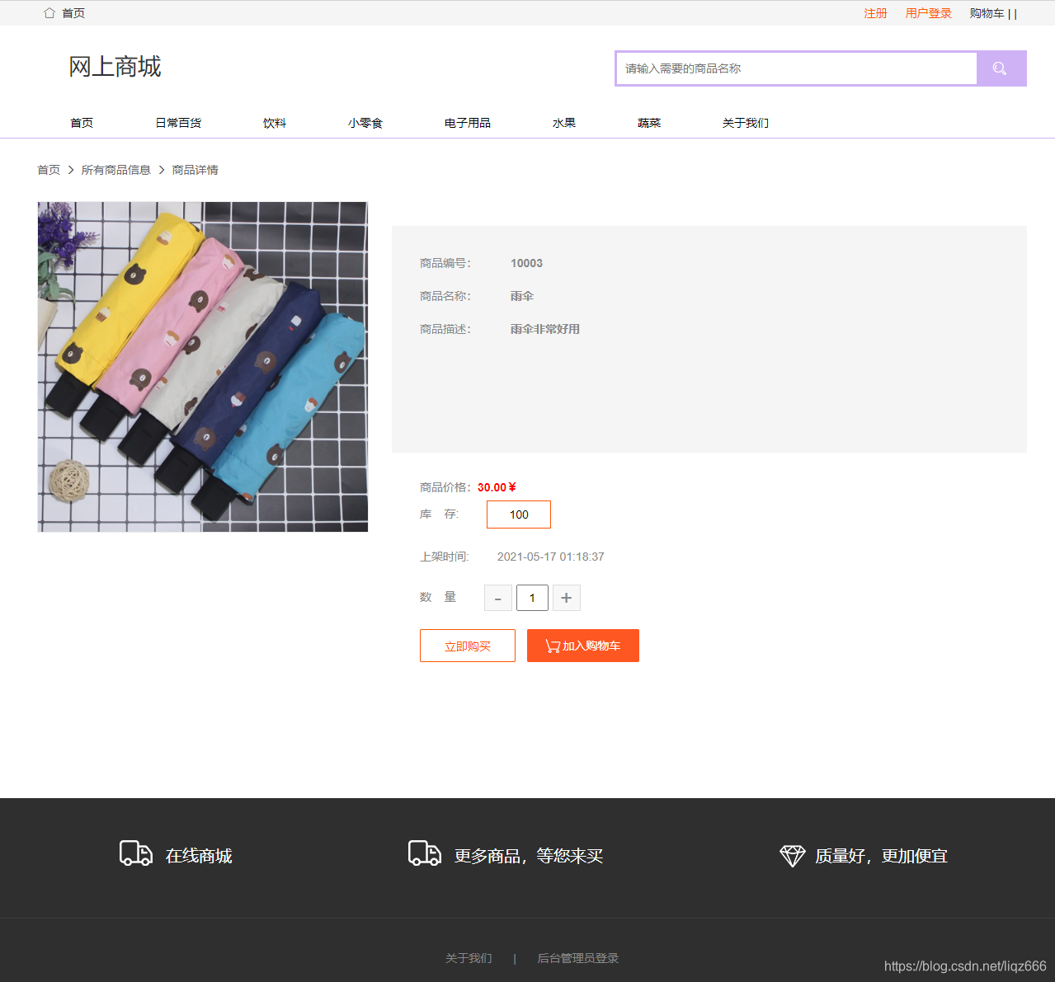Click the umbrella product image
1055x982 pixels.
pyautogui.click(x=202, y=366)
